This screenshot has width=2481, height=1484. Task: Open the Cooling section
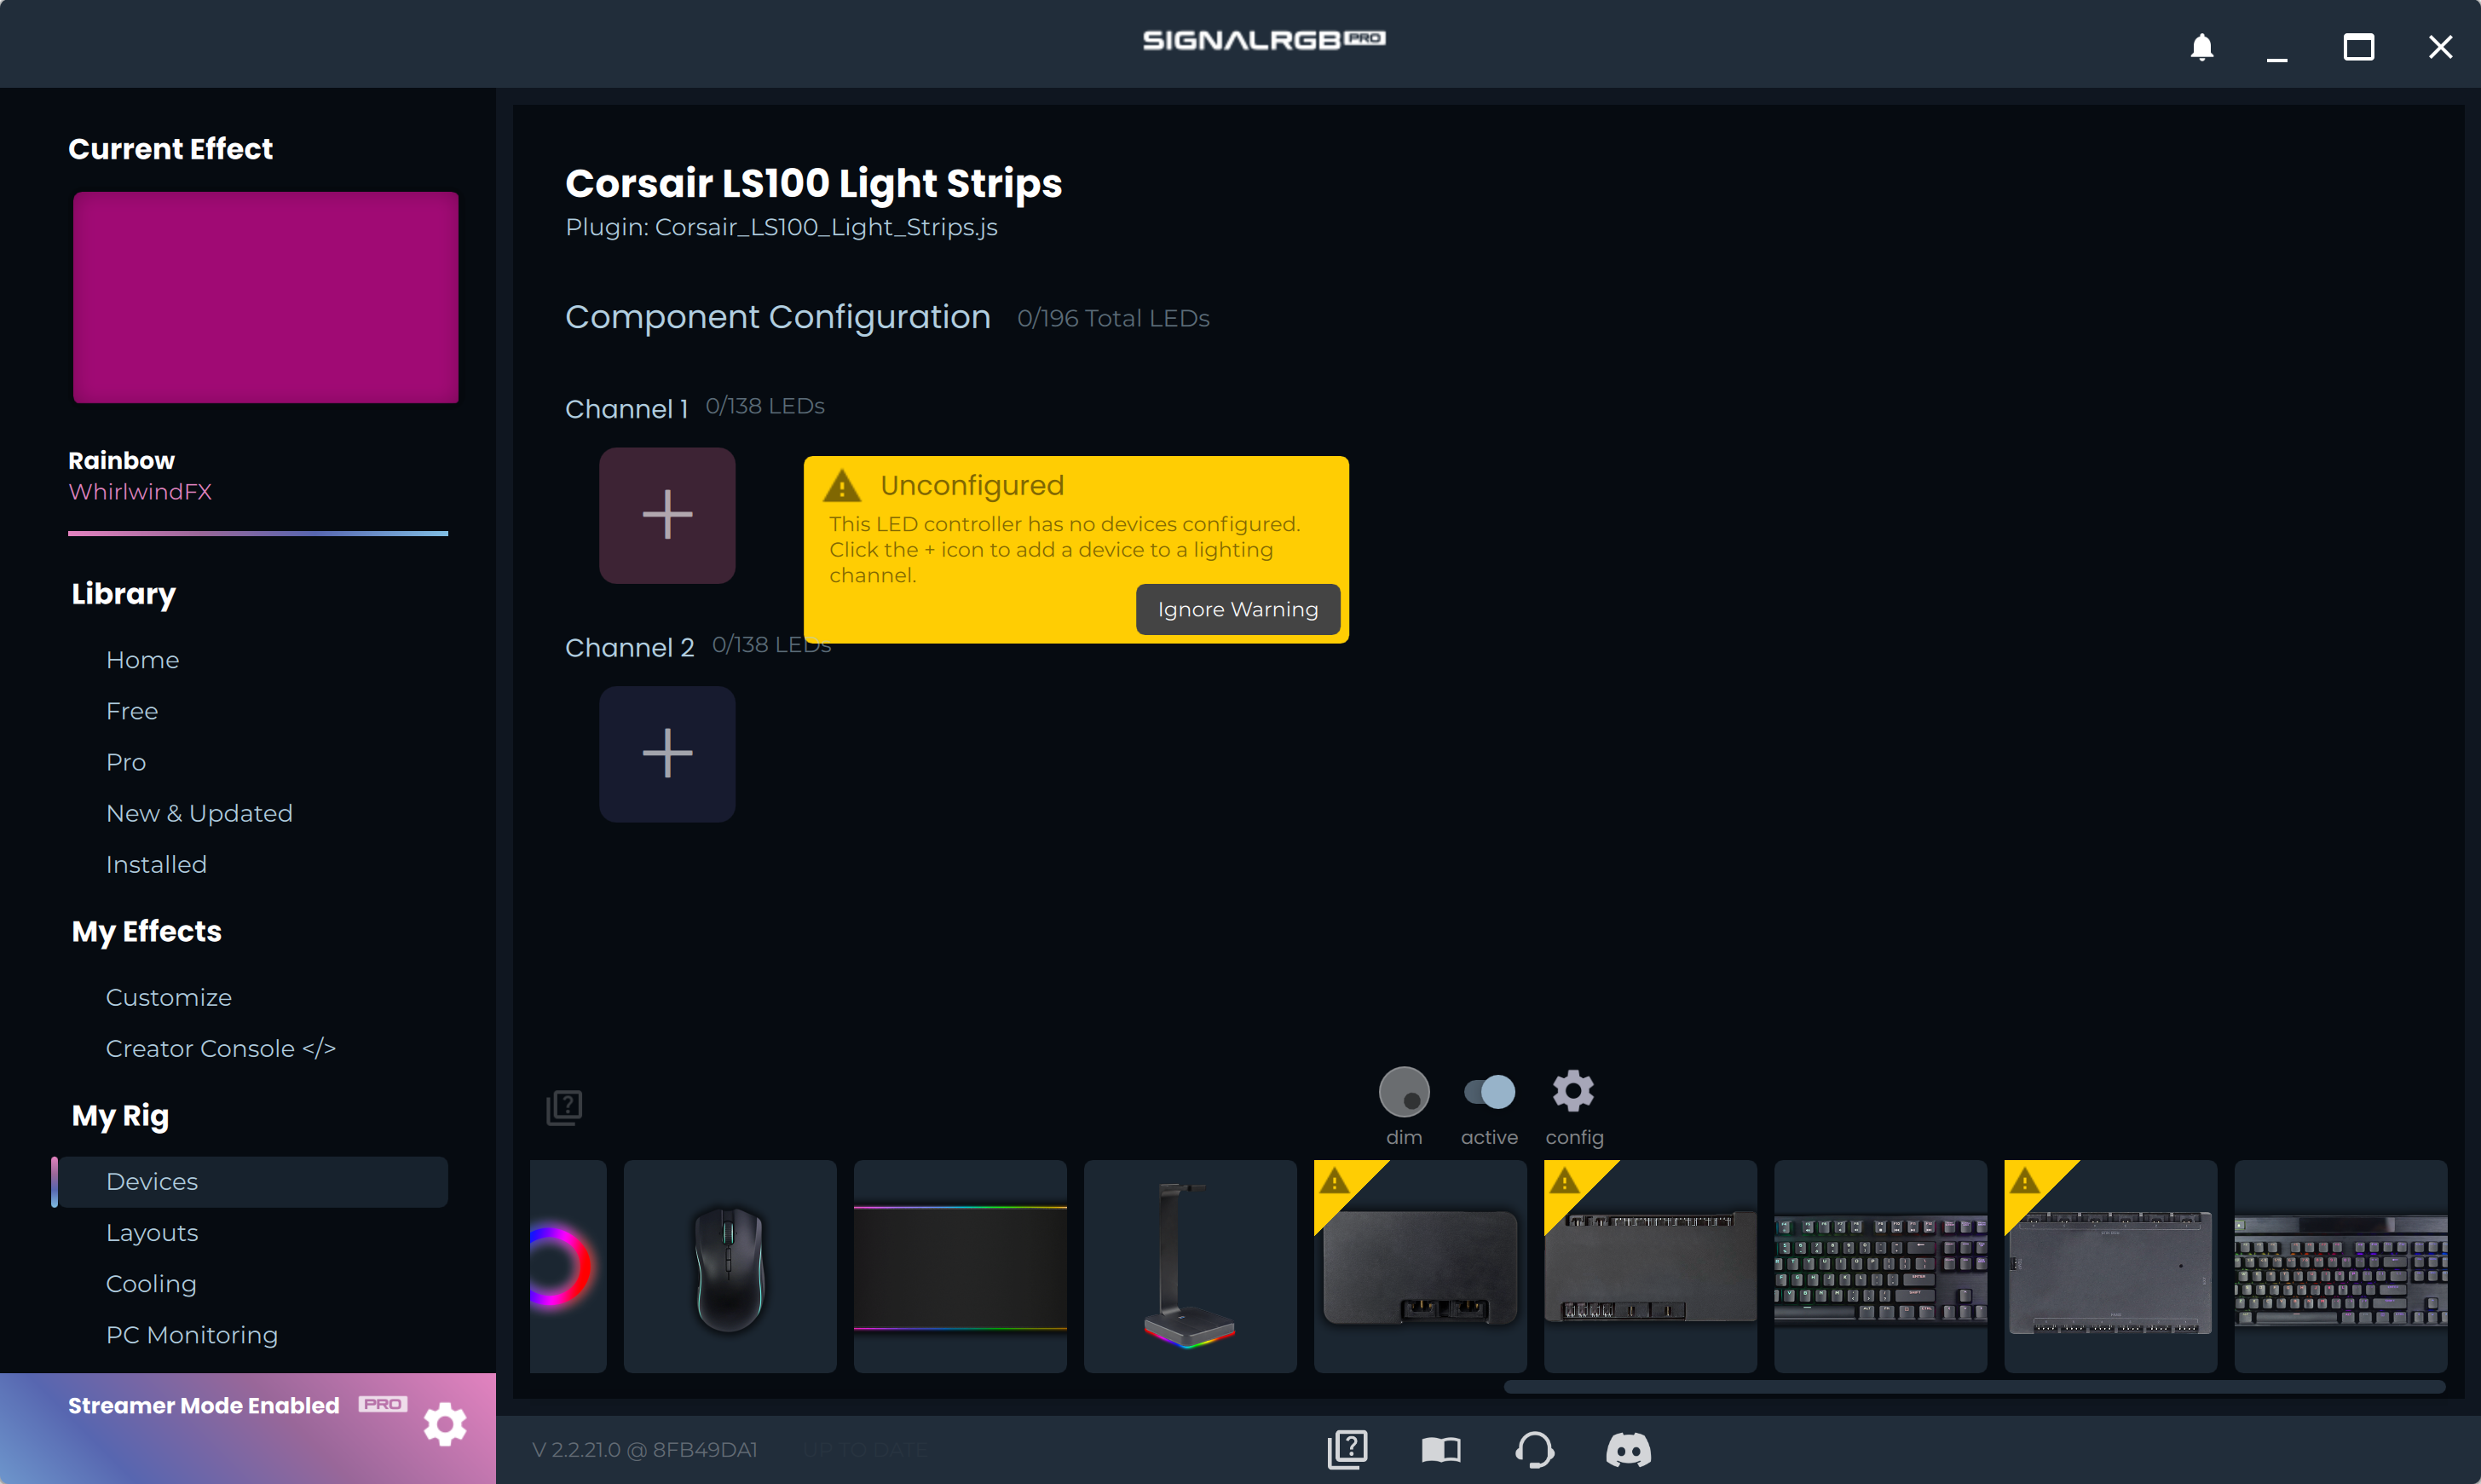tap(150, 1283)
